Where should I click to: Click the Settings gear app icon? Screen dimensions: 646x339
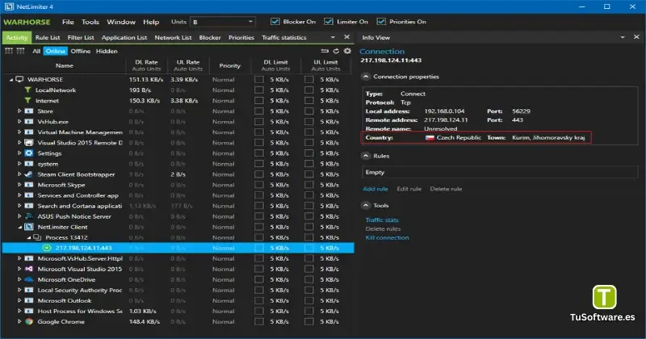[29, 153]
